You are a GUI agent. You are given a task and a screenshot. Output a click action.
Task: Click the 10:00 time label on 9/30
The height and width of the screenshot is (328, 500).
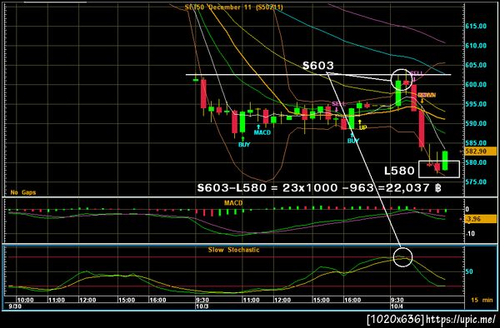point(25,300)
